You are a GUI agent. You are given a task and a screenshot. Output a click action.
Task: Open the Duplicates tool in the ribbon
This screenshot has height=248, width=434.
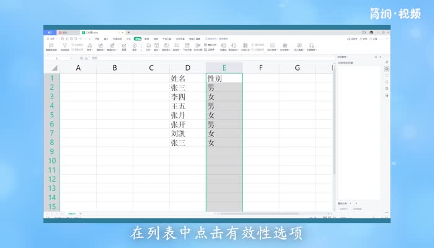click(x=100, y=46)
